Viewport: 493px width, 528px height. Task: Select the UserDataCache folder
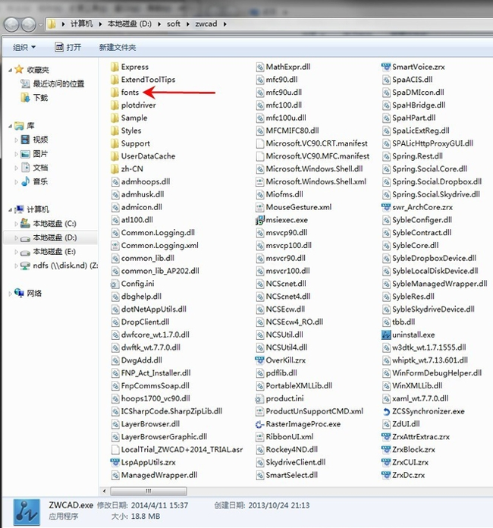[x=143, y=156]
